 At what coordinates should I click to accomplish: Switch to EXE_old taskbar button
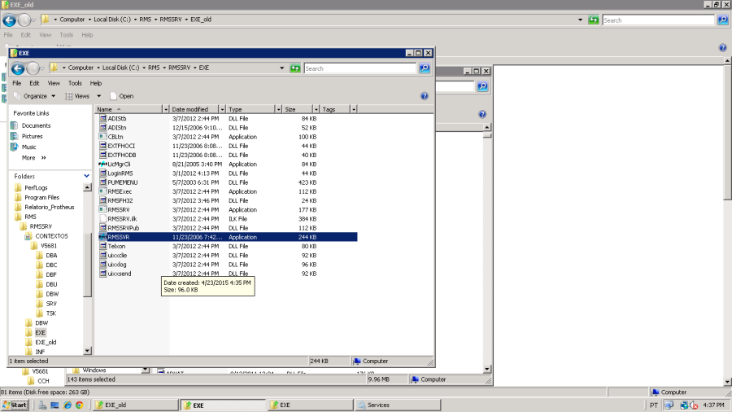coord(137,405)
